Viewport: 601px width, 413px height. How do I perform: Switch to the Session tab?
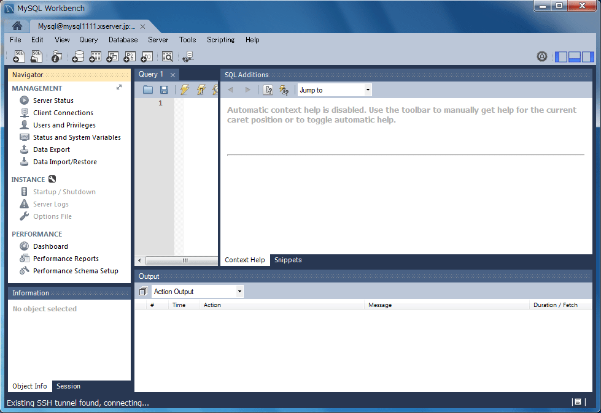68,386
